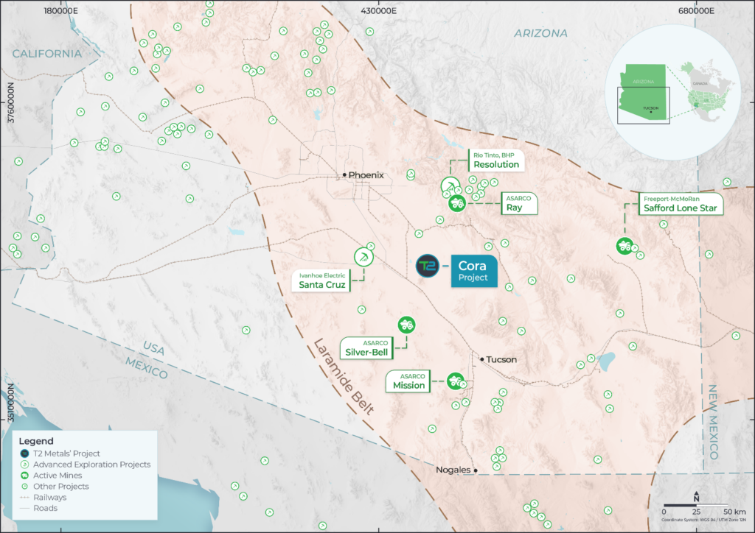Click the Phoenix city dot marker
This screenshot has height=533, width=755.
pyautogui.click(x=344, y=175)
